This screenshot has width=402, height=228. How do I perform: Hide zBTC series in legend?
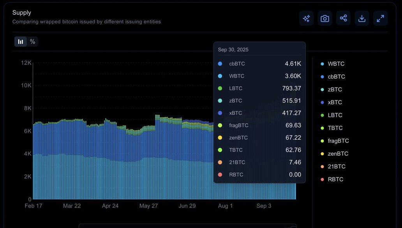point(335,89)
